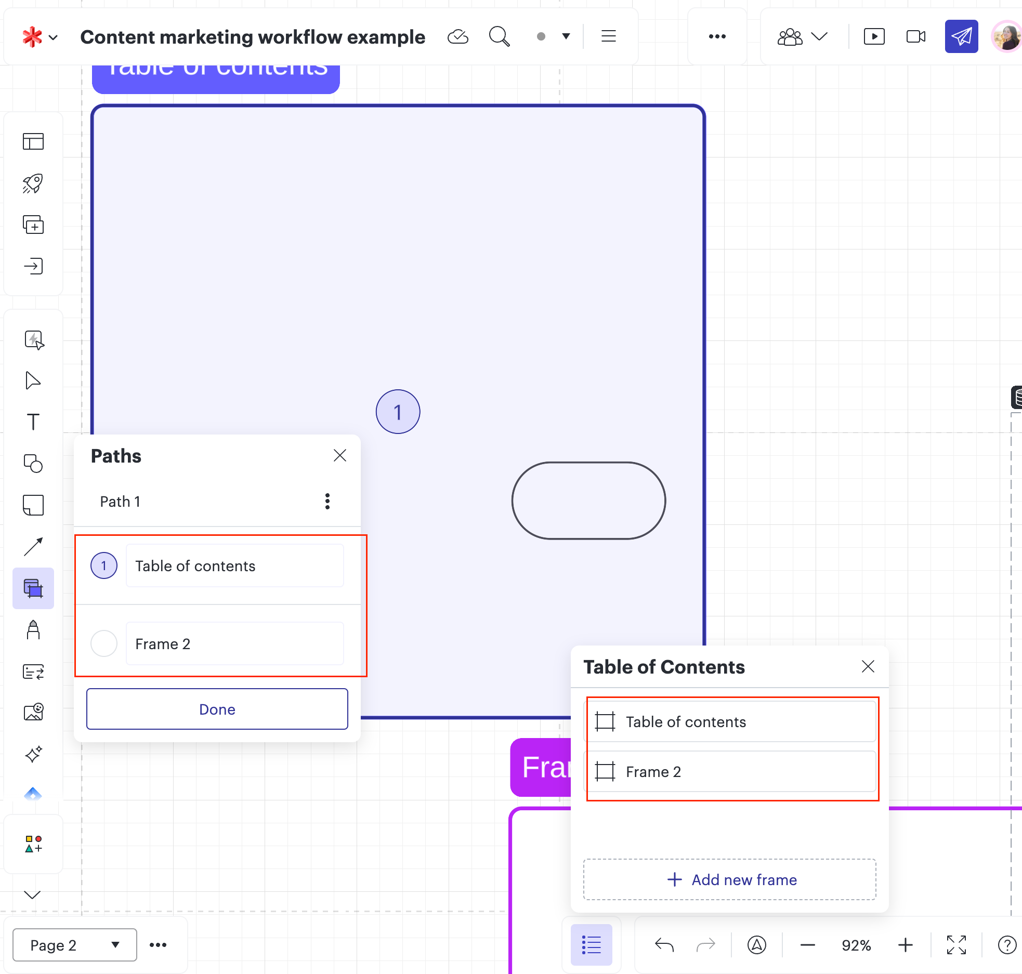Open the data panel icon at right edge
The width and height of the screenshot is (1022, 974).
tap(1017, 398)
